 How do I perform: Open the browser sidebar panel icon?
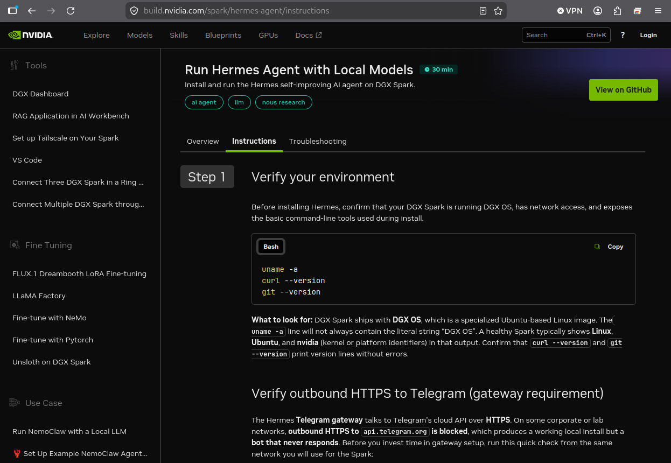(12, 10)
